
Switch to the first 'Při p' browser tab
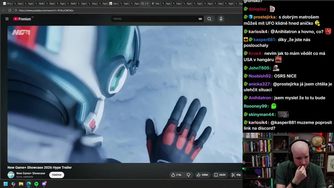[7, 4]
